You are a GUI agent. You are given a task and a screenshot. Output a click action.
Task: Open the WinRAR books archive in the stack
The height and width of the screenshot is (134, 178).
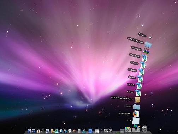[x=146, y=51]
